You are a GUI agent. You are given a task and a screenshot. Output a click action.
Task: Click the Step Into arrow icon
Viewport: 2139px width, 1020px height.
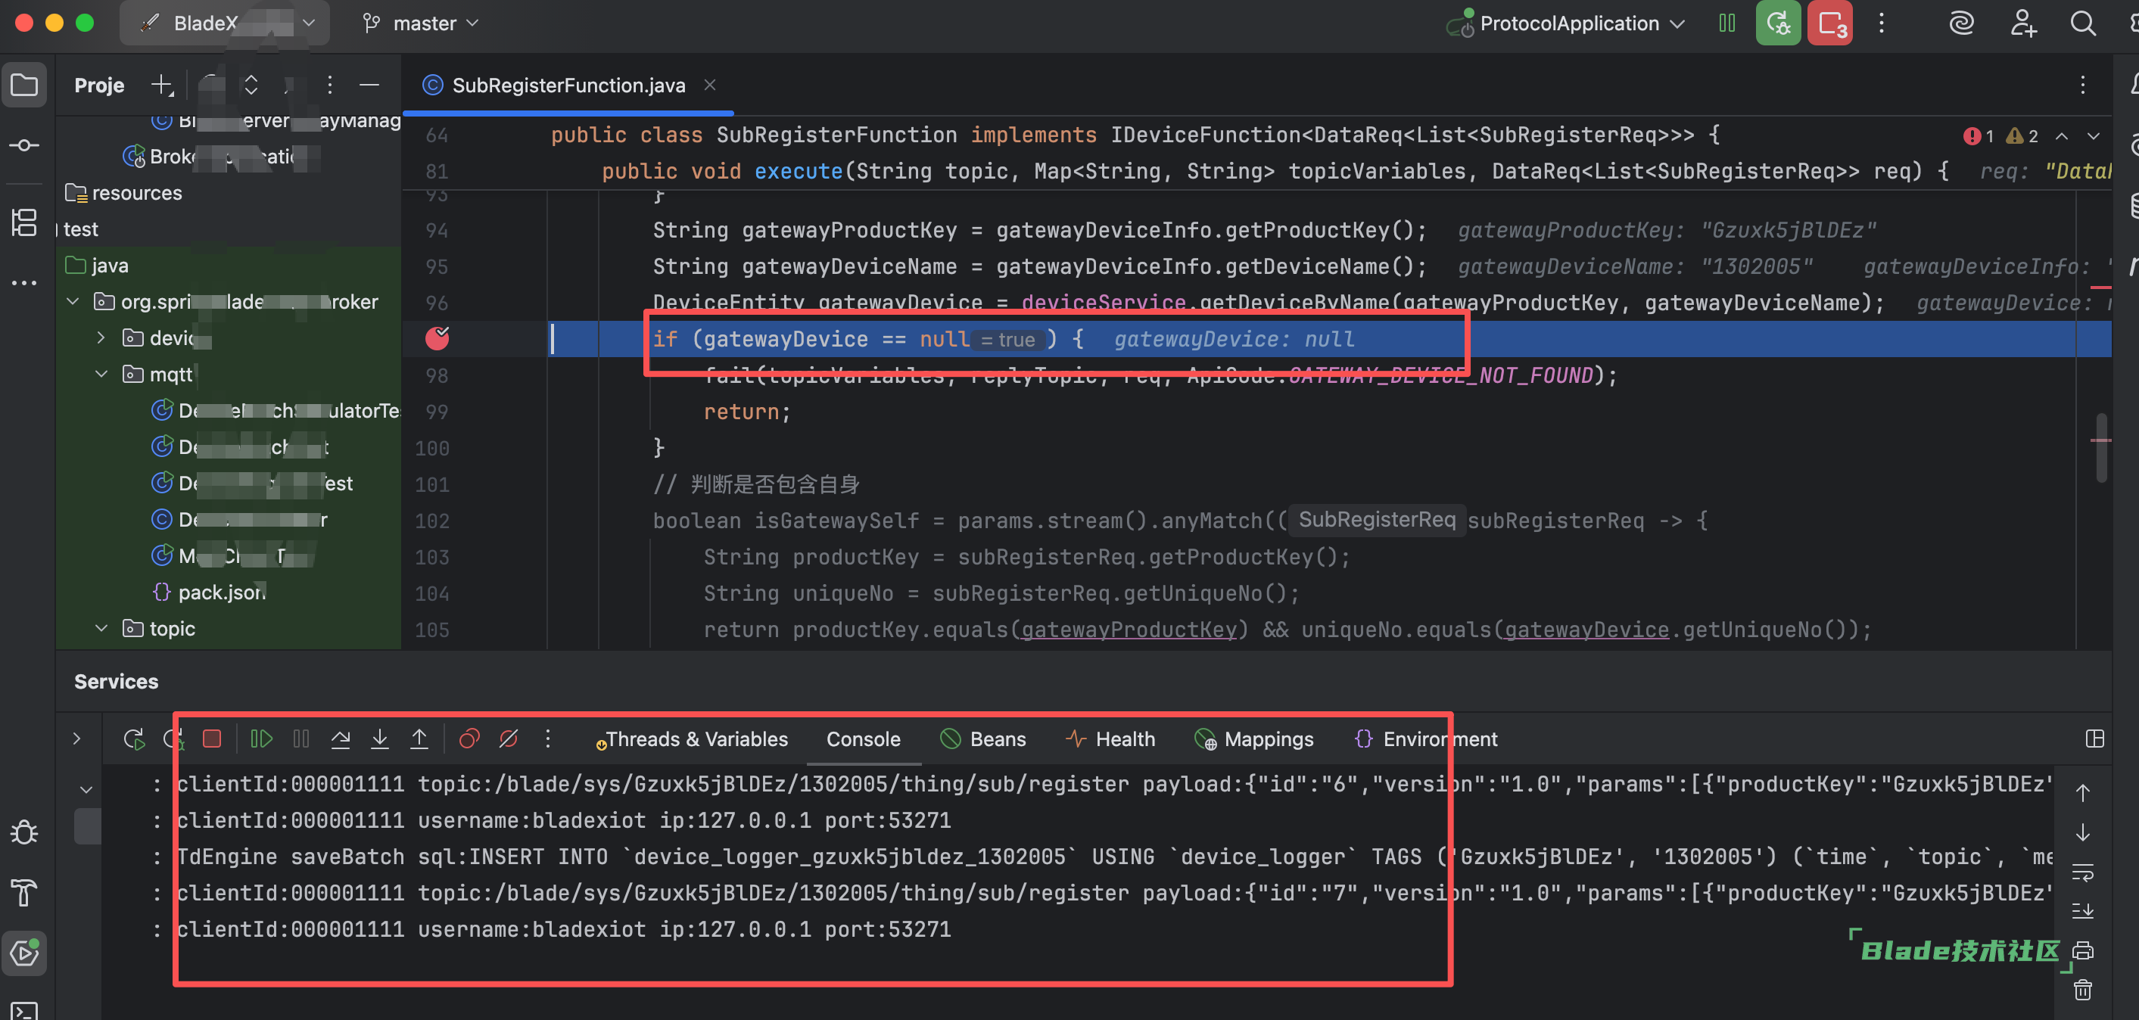pos(379,739)
